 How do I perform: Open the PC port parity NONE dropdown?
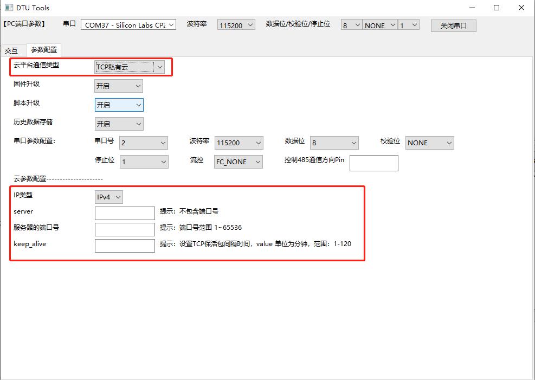380,25
